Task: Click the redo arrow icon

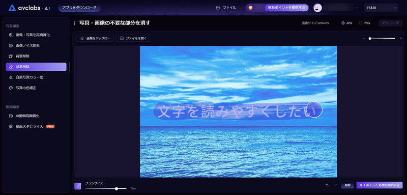Action: [x=336, y=185]
